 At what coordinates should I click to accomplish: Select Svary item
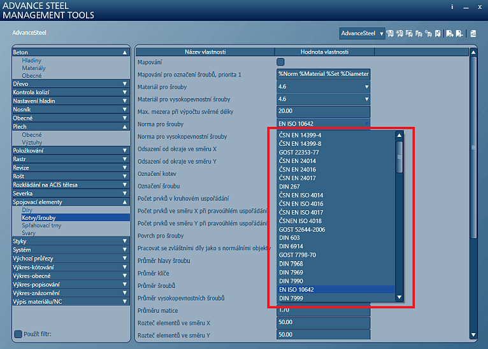point(29,233)
